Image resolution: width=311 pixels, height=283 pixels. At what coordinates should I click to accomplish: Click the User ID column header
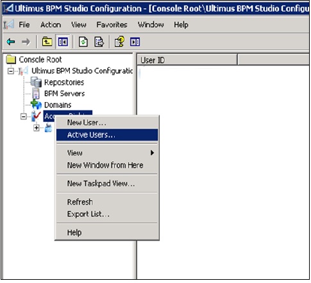187,60
